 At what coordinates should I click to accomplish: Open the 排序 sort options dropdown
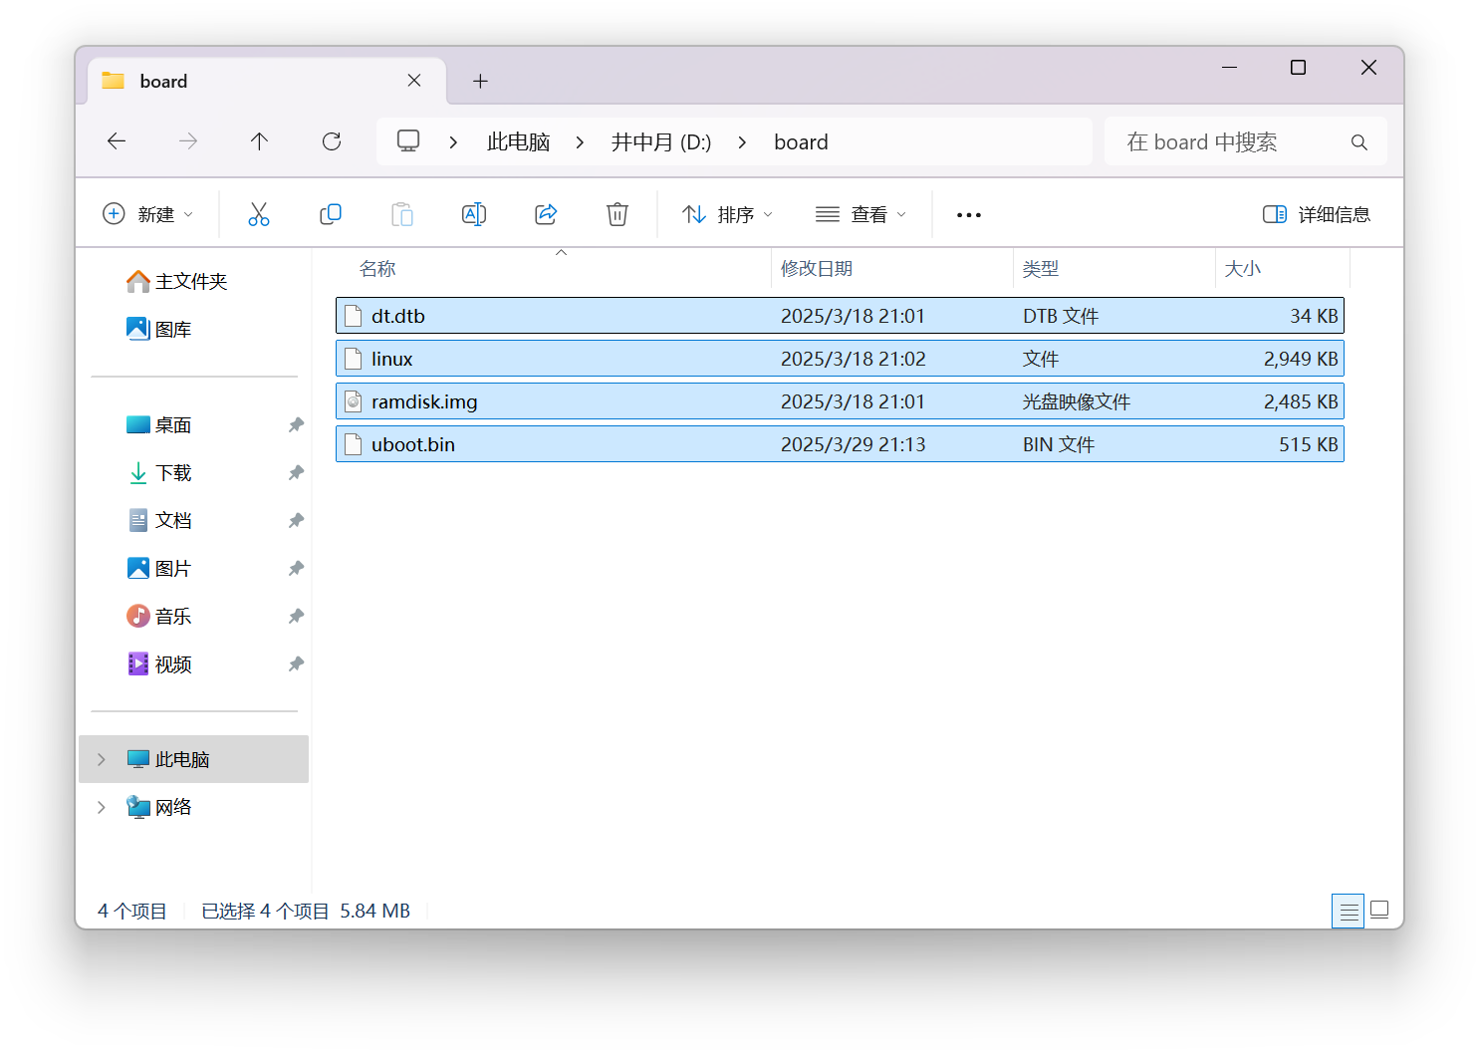tap(726, 213)
